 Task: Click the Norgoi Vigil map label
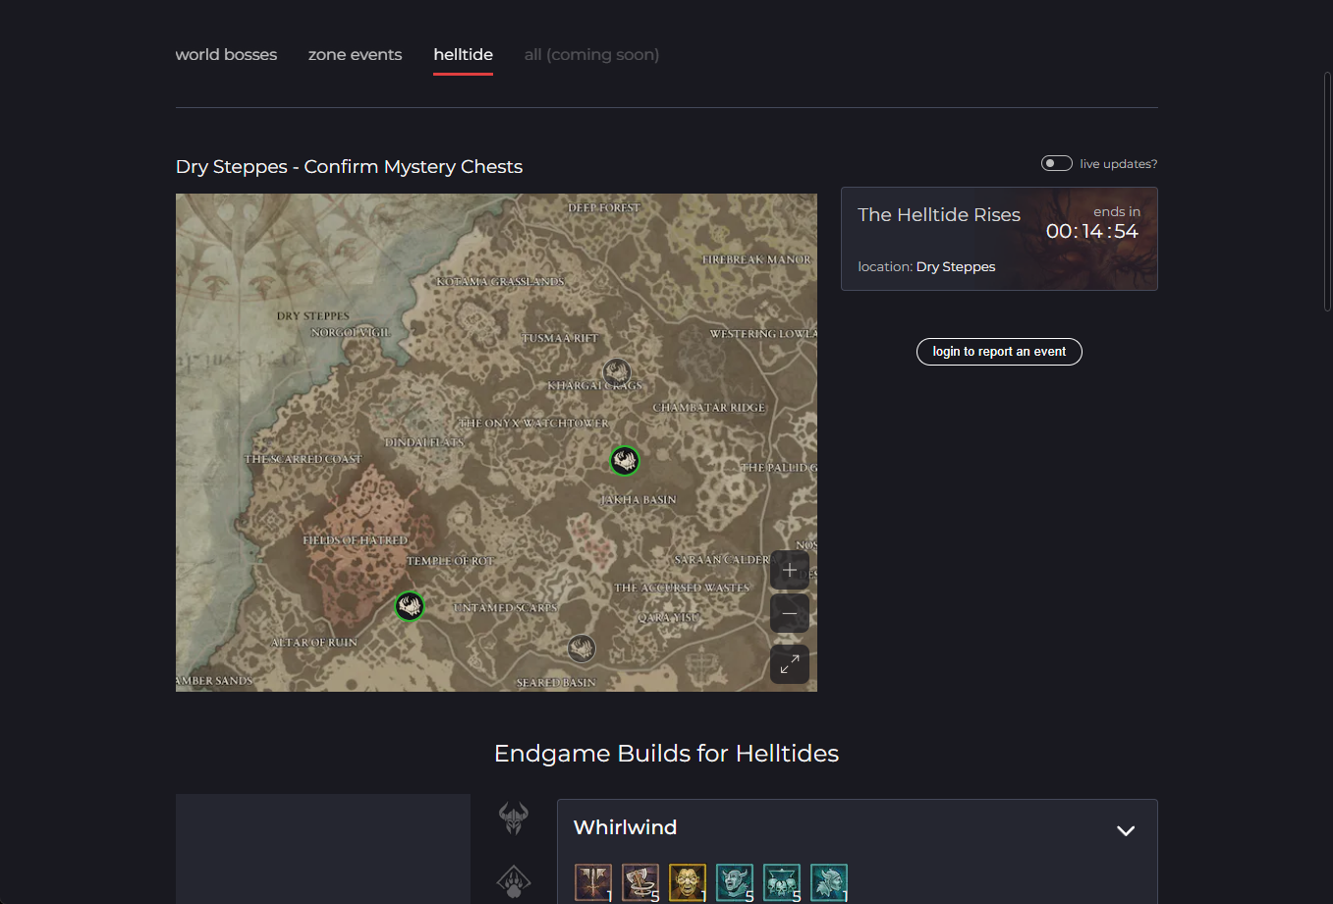[x=351, y=332]
